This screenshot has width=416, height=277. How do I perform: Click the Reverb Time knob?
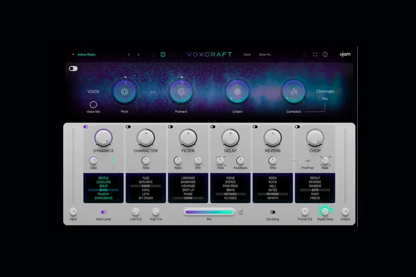273,161
